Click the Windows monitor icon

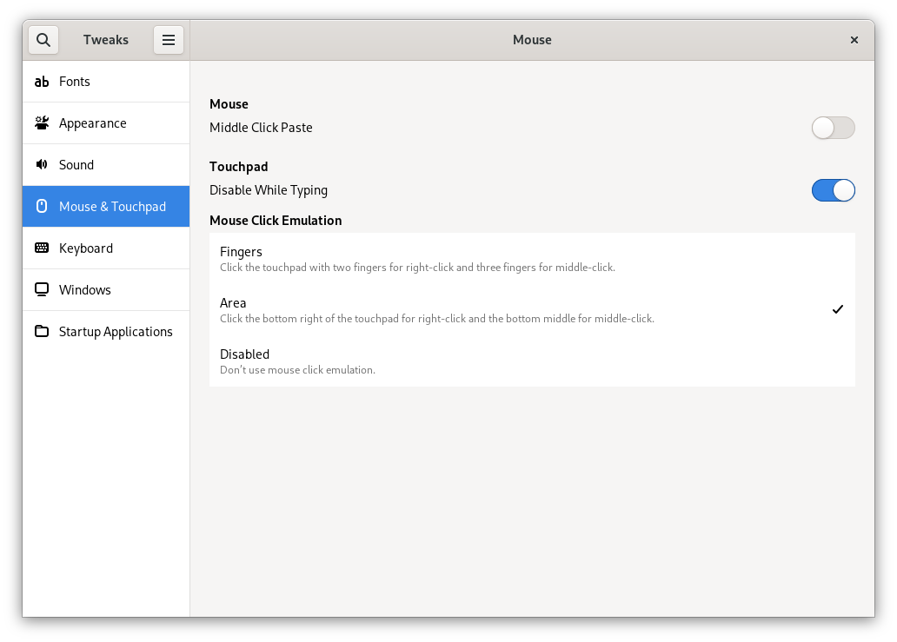42,289
